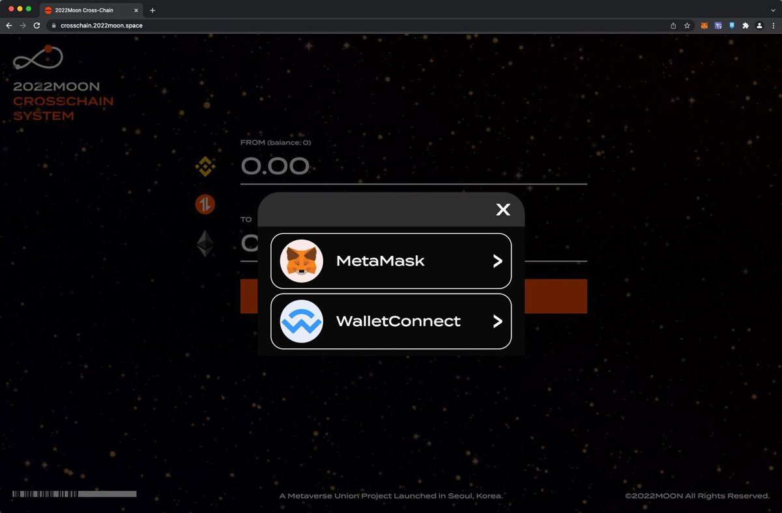Open a new browser tab
782x513 pixels.
(x=152, y=10)
